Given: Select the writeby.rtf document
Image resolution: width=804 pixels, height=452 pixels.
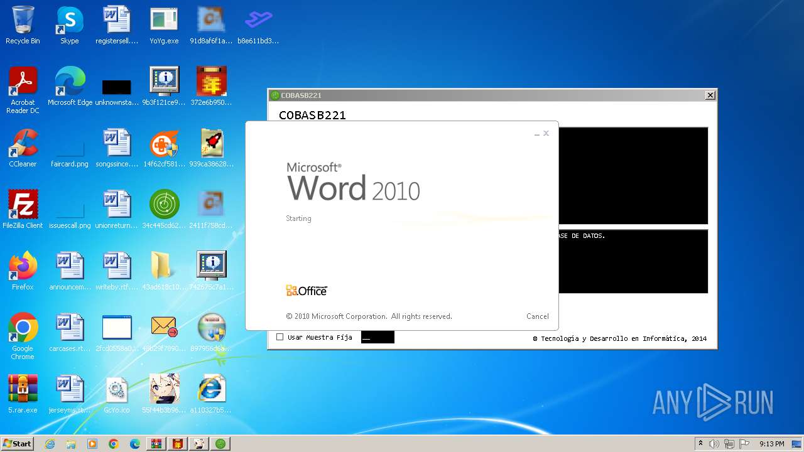Looking at the screenshot, I should tap(117, 271).
